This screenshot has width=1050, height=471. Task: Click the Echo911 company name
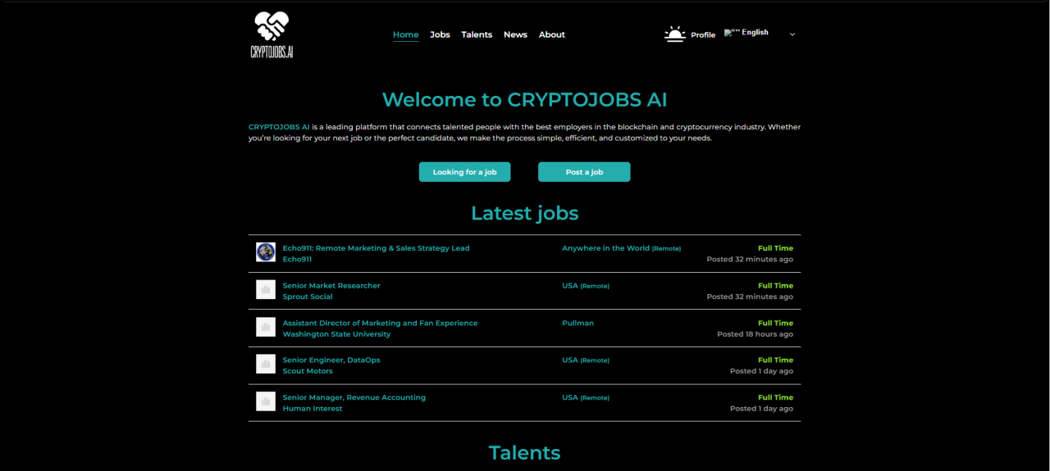297,259
